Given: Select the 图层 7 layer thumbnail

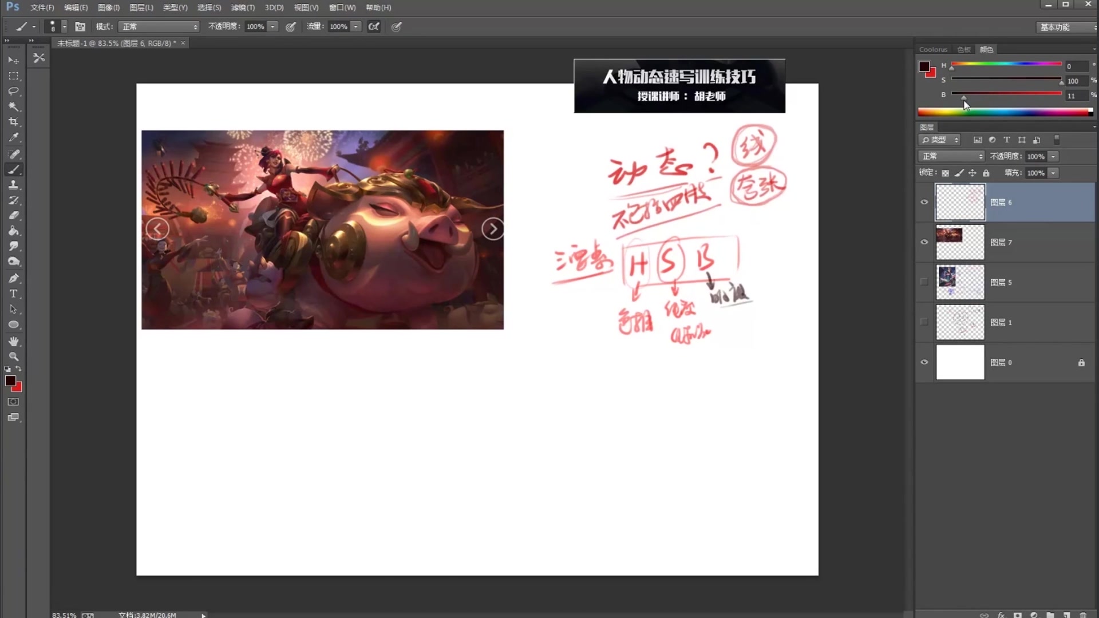Looking at the screenshot, I should tap(960, 242).
